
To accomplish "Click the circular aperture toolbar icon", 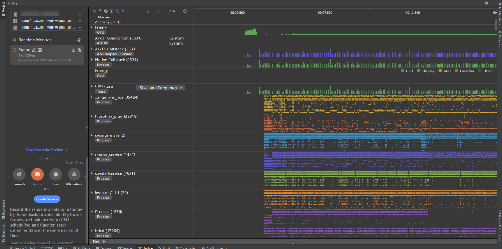I will tap(106, 11).
